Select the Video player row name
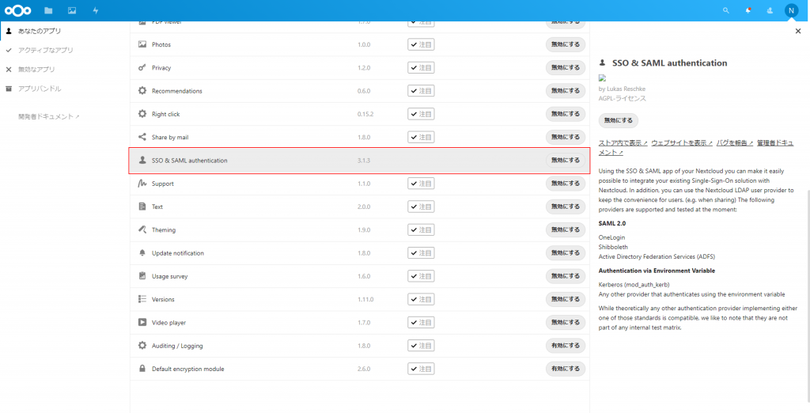The width and height of the screenshot is (810, 413). [169, 323]
